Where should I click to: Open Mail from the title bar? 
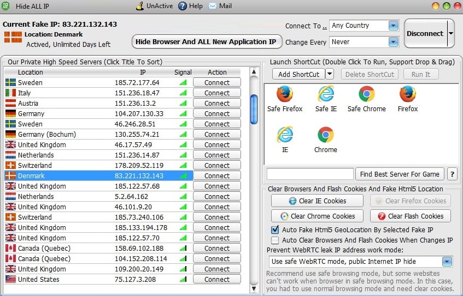coord(220,6)
